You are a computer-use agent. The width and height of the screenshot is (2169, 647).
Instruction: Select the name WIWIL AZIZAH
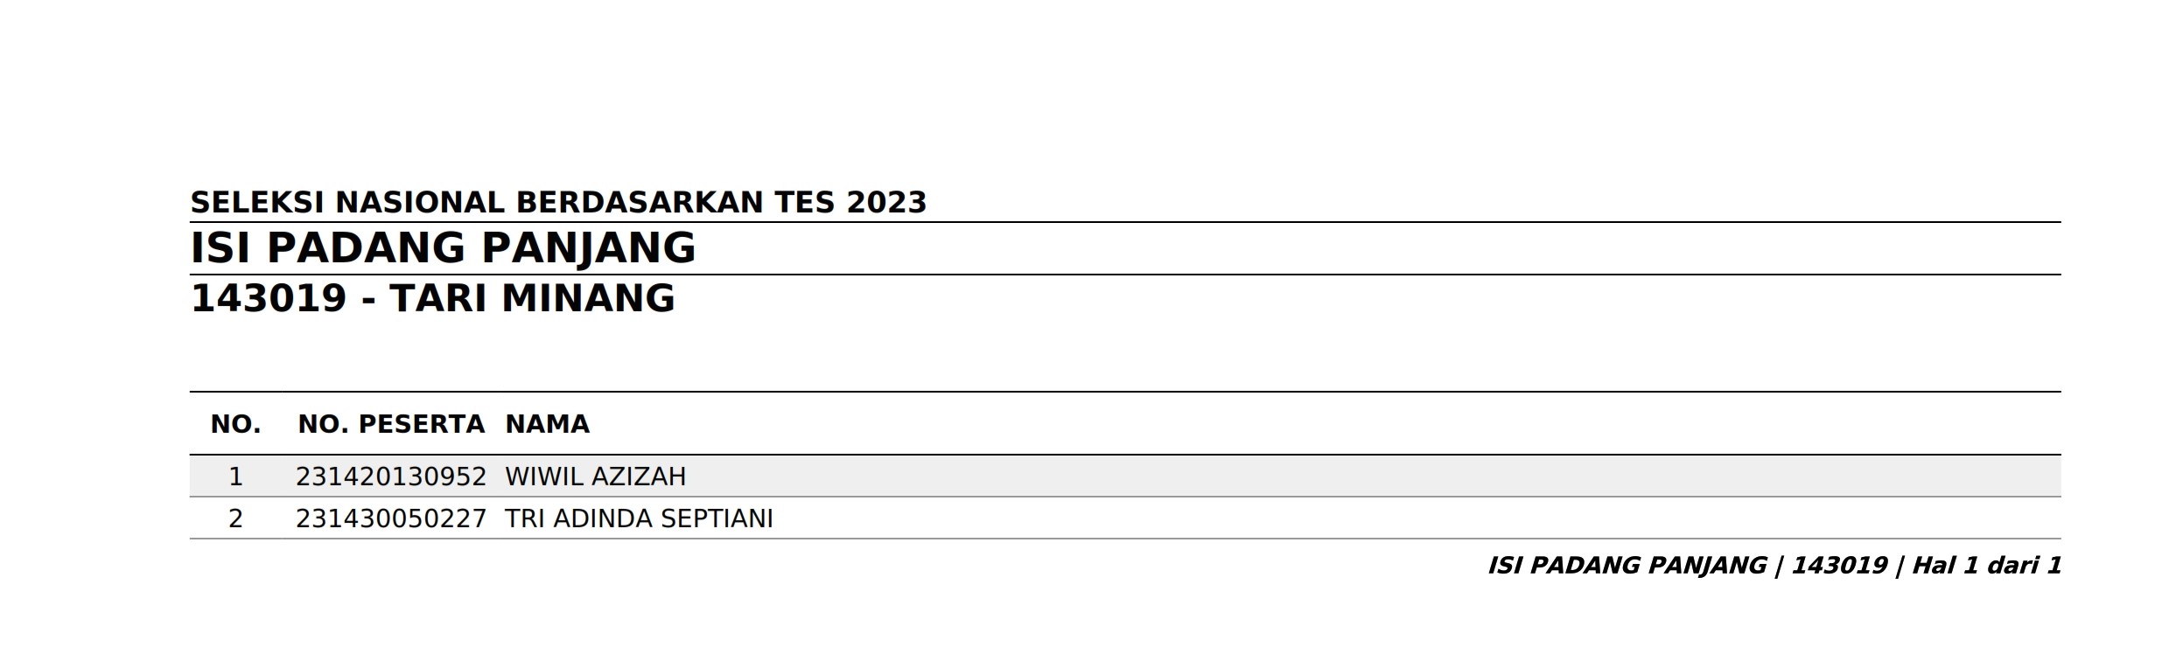coord(596,477)
